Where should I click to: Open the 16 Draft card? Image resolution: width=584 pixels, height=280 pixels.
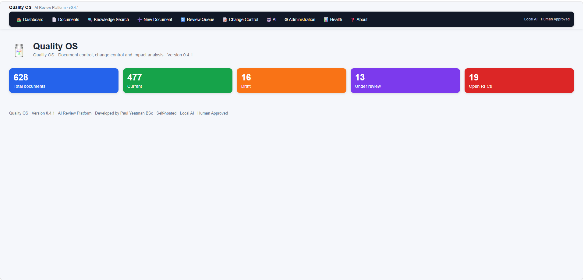[292, 80]
